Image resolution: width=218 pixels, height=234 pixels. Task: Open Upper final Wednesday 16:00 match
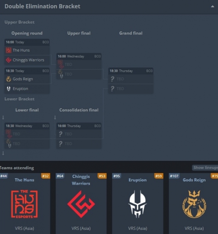[79, 66]
